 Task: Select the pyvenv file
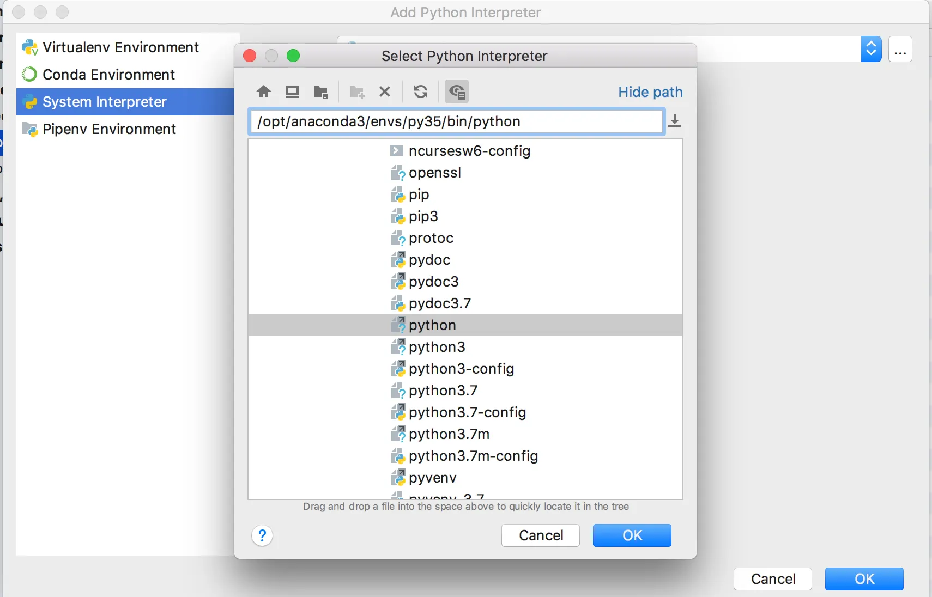pyautogui.click(x=465, y=478)
